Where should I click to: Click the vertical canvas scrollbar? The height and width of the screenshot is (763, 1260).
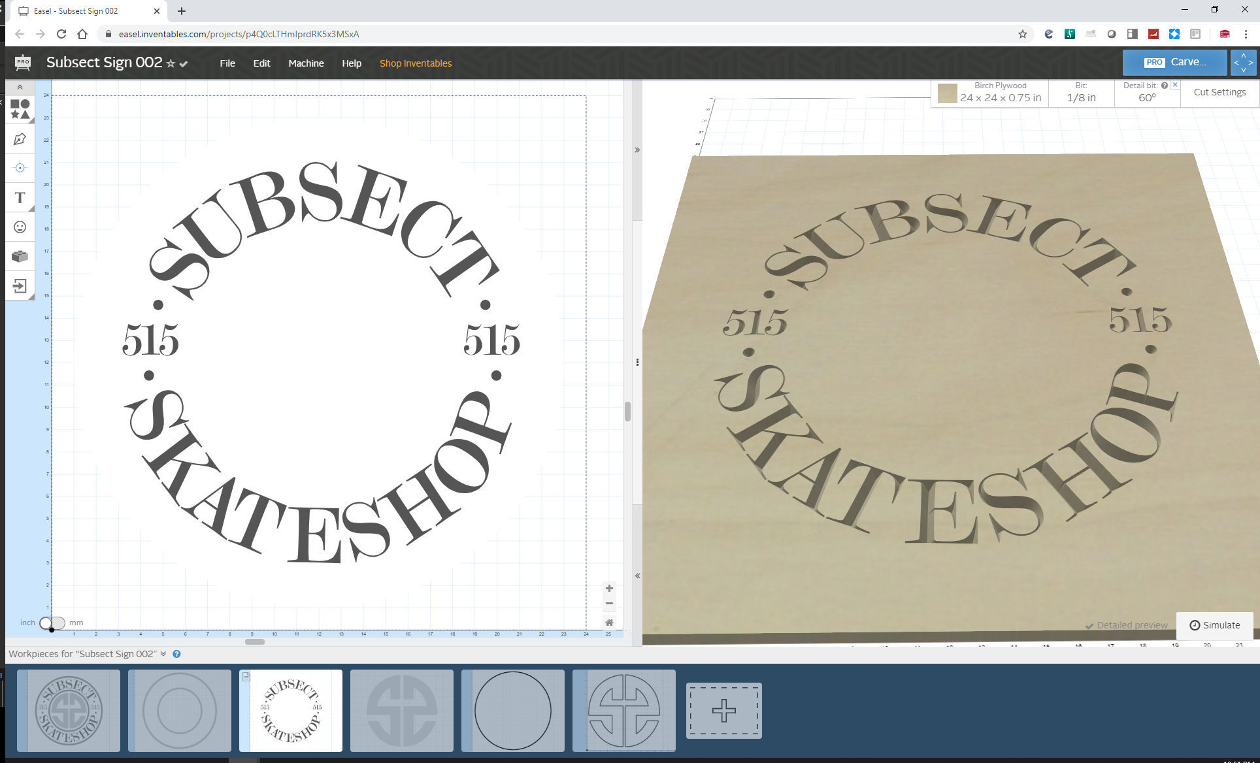627,412
